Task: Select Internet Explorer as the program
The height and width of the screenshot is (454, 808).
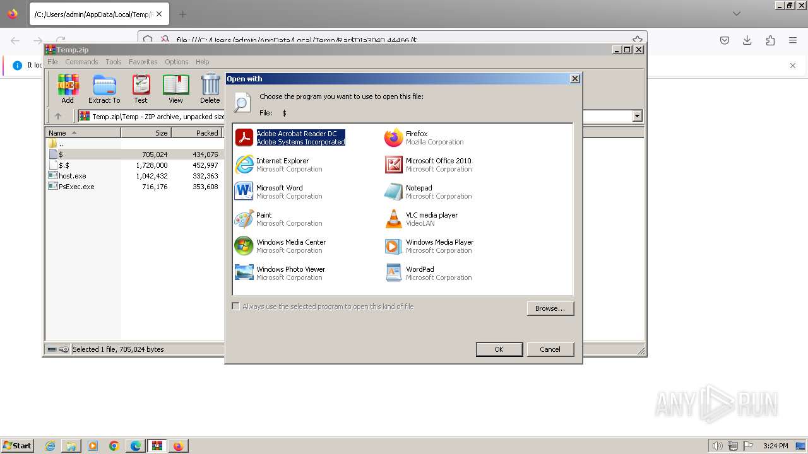Action: pos(278,165)
